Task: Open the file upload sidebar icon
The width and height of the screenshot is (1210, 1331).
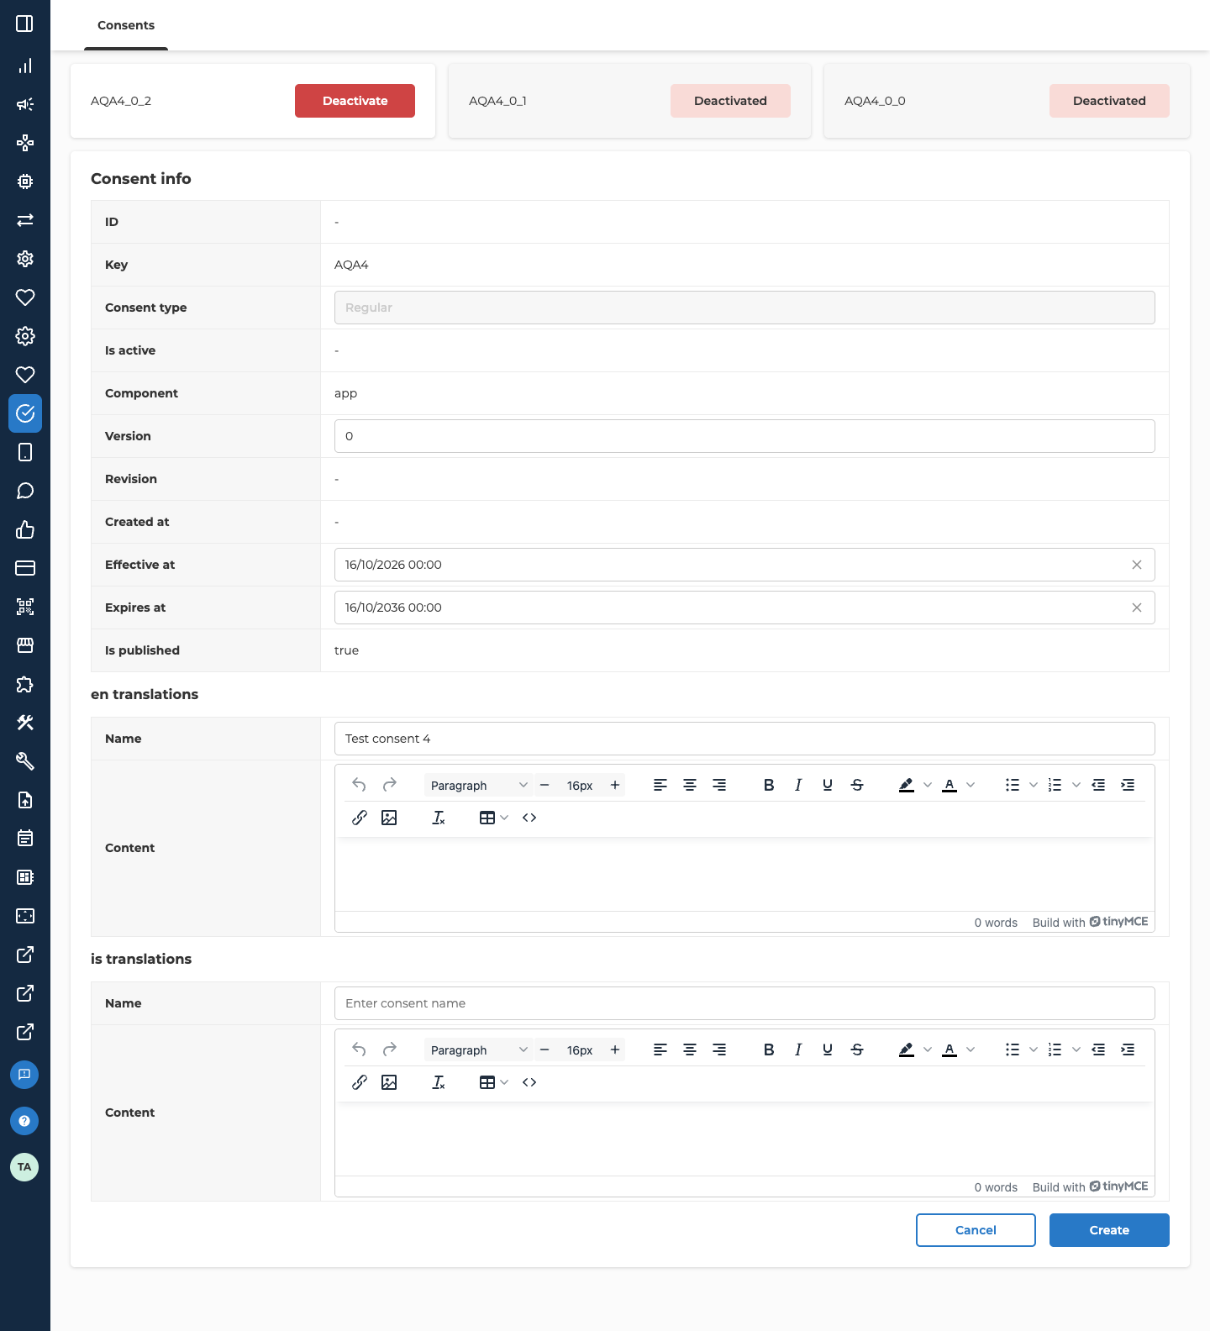Action: pyautogui.click(x=25, y=800)
